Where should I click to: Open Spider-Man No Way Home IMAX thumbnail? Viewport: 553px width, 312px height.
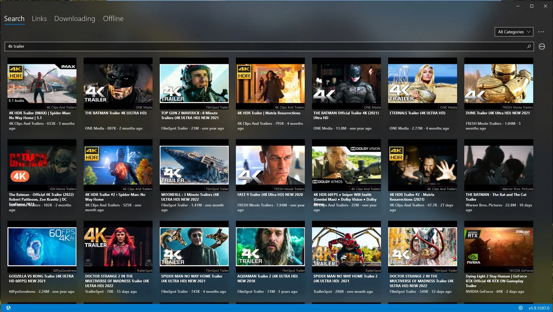pyautogui.click(x=42, y=83)
